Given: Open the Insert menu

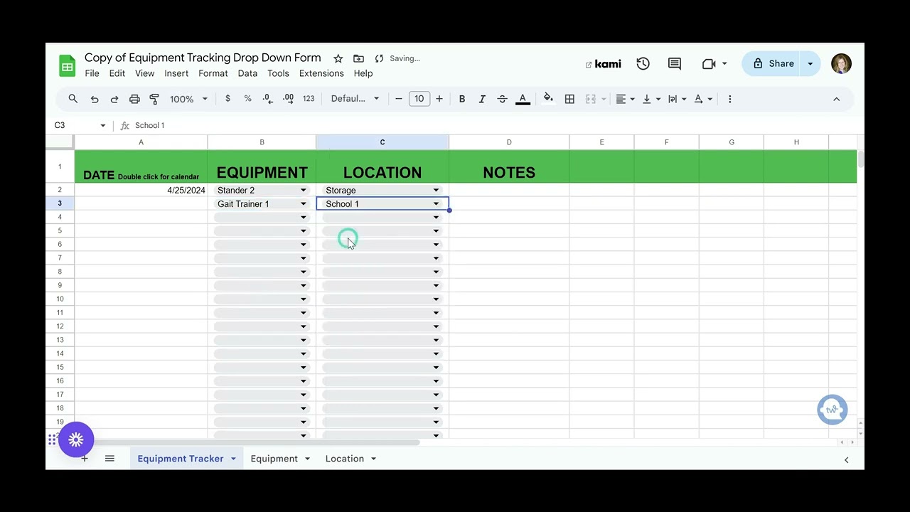Looking at the screenshot, I should (x=176, y=73).
